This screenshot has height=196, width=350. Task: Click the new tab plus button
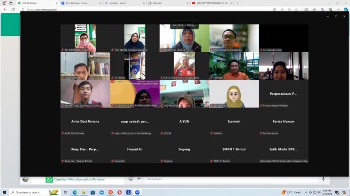coord(237,3)
